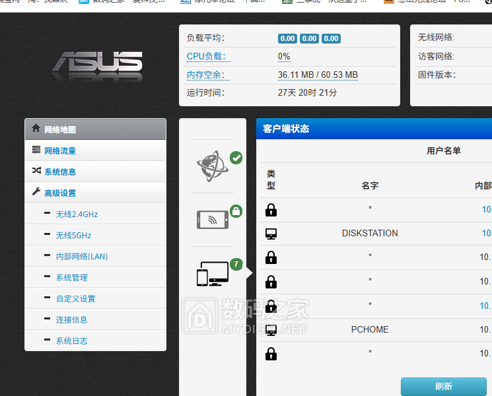Screen dimensions: 492x396
Task: Open 连接信息 page
Action: click(x=95, y=319)
